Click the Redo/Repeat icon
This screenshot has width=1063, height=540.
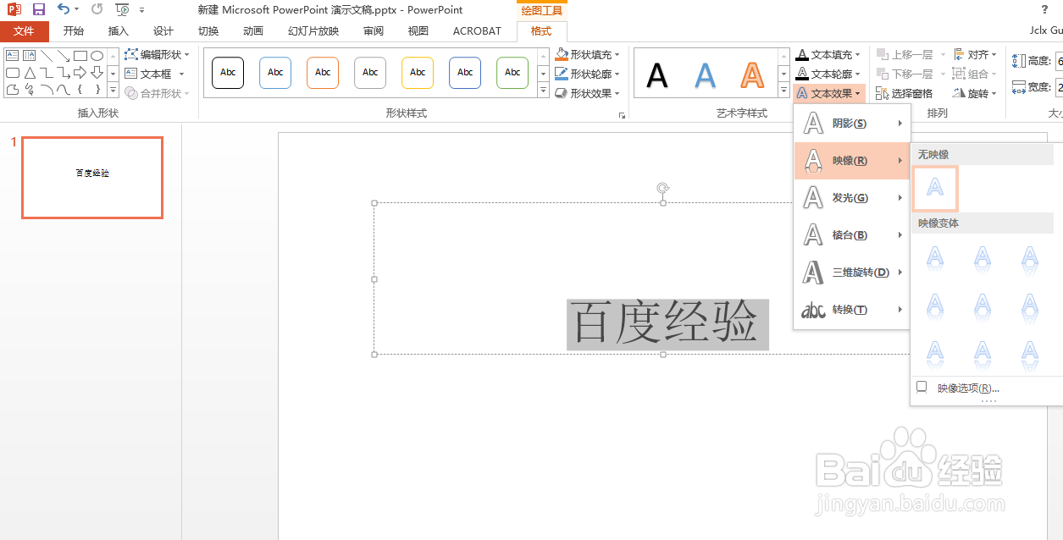(x=97, y=9)
